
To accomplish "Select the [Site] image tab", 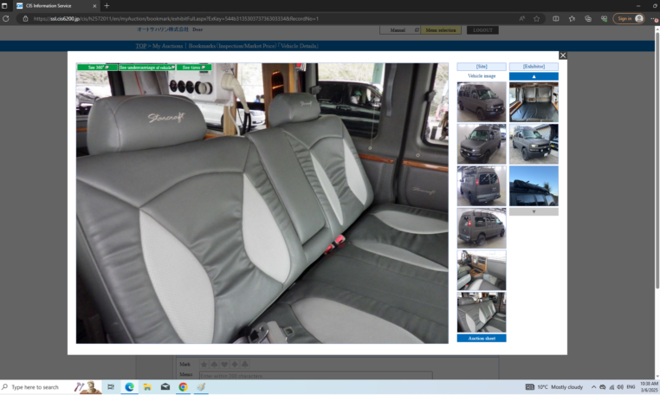I will 482,67.
